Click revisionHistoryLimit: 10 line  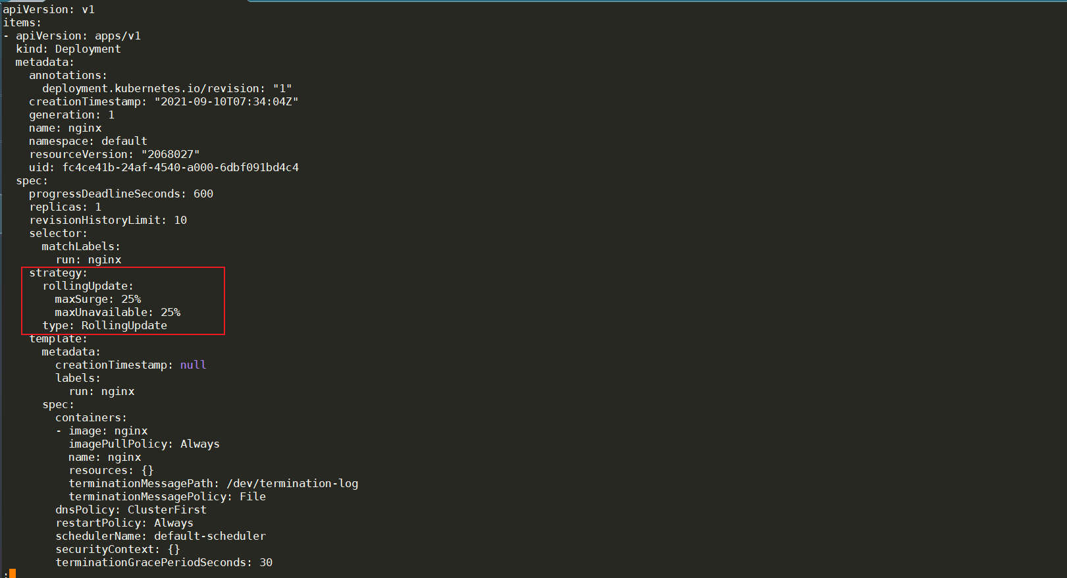(x=108, y=221)
